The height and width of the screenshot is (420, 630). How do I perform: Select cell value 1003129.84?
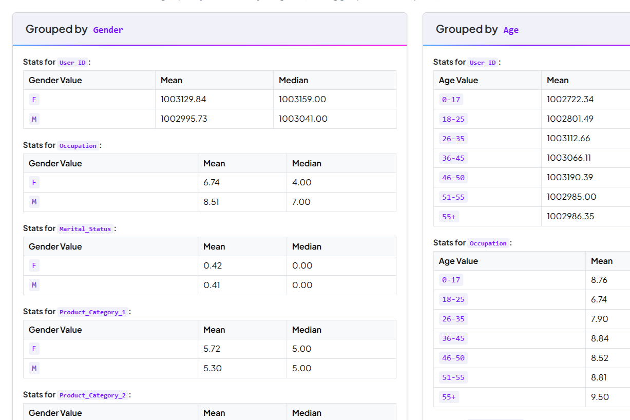click(183, 99)
